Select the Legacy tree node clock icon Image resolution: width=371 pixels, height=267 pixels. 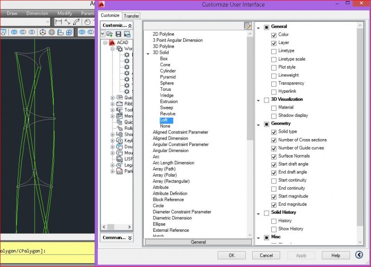coord(120,165)
